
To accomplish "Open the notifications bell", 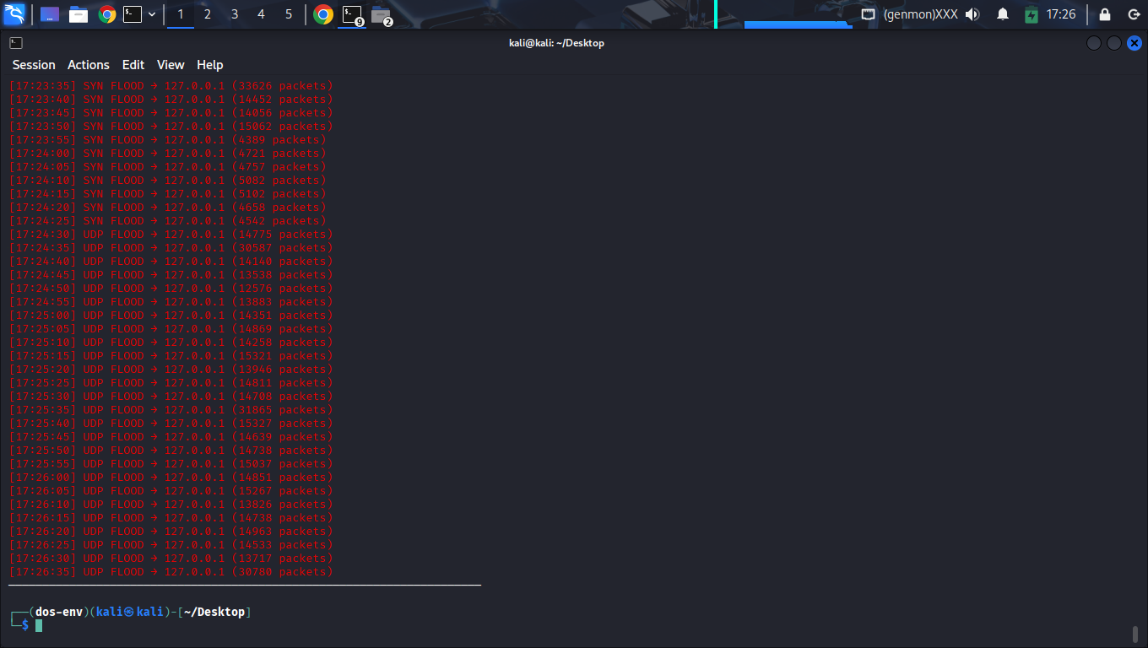I will [x=1003, y=14].
